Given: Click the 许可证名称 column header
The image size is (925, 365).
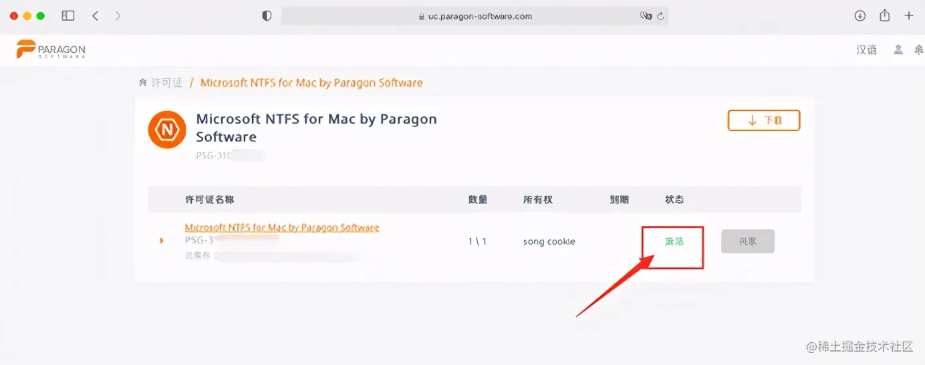Looking at the screenshot, I should (x=209, y=200).
